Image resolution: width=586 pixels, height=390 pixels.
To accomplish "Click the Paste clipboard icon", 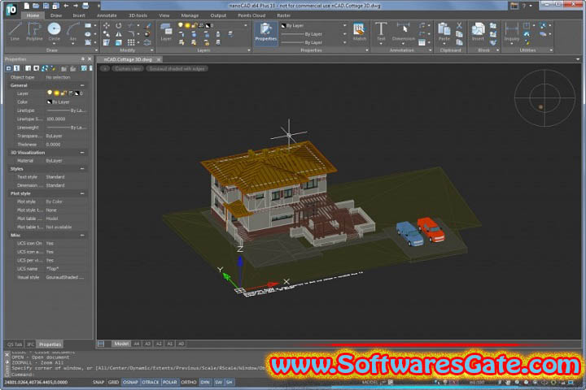I will 444,32.
